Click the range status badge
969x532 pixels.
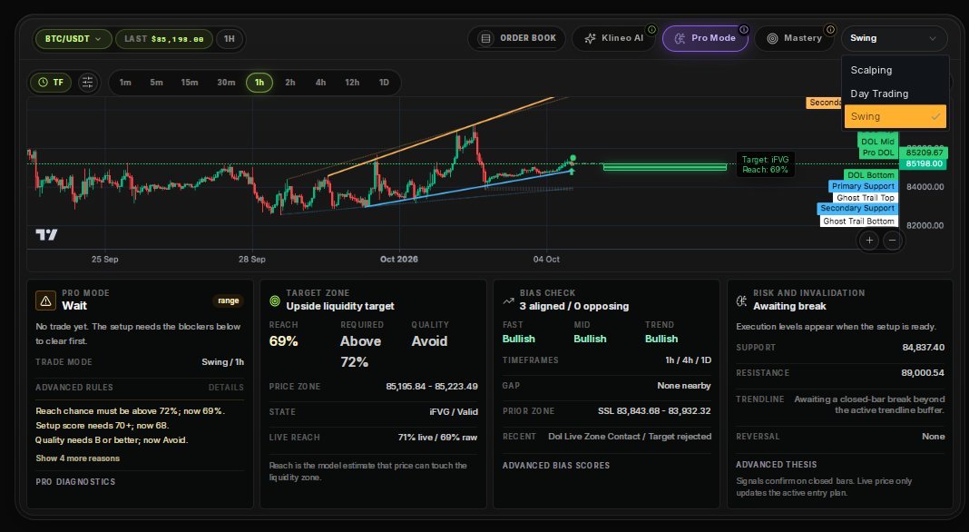pyautogui.click(x=228, y=300)
